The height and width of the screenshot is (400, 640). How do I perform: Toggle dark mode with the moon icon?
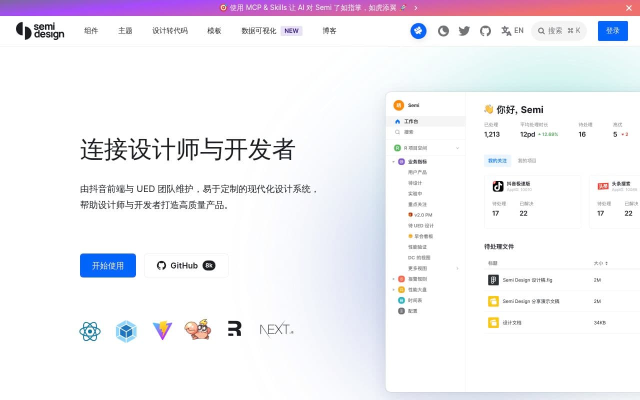(x=443, y=31)
